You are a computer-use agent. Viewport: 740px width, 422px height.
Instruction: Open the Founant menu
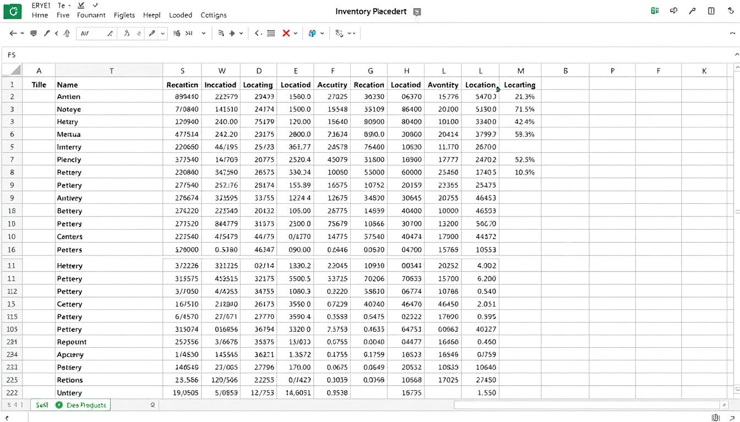(x=91, y=15)
